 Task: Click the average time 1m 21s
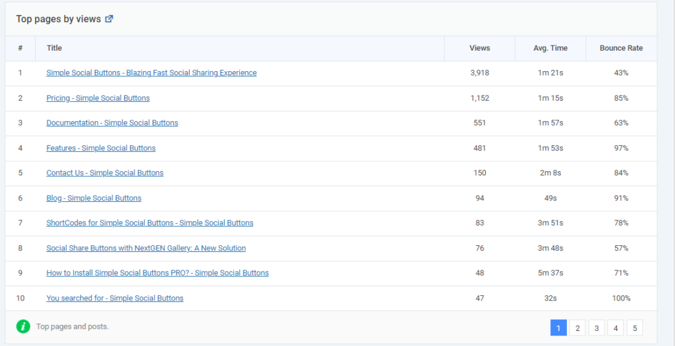pyautogui.click(x=550, y=73)
